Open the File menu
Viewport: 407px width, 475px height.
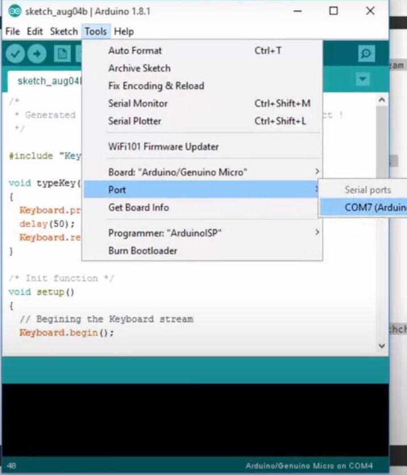(x=12, y=31)
